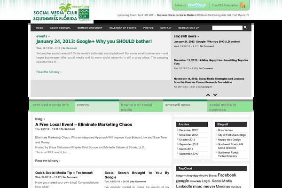The height and width of the screenshot is (188, 282).
Task: Open Quick Social Media Tip – Technorati post
Action: click(64, 172)
